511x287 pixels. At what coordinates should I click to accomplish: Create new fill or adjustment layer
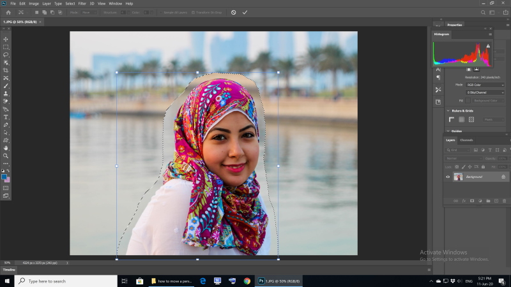(x=480, y=201)
